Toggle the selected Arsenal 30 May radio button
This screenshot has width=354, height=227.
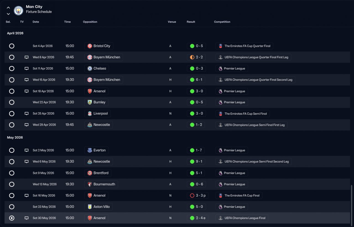pyautogui.click(x=12, y=218)
